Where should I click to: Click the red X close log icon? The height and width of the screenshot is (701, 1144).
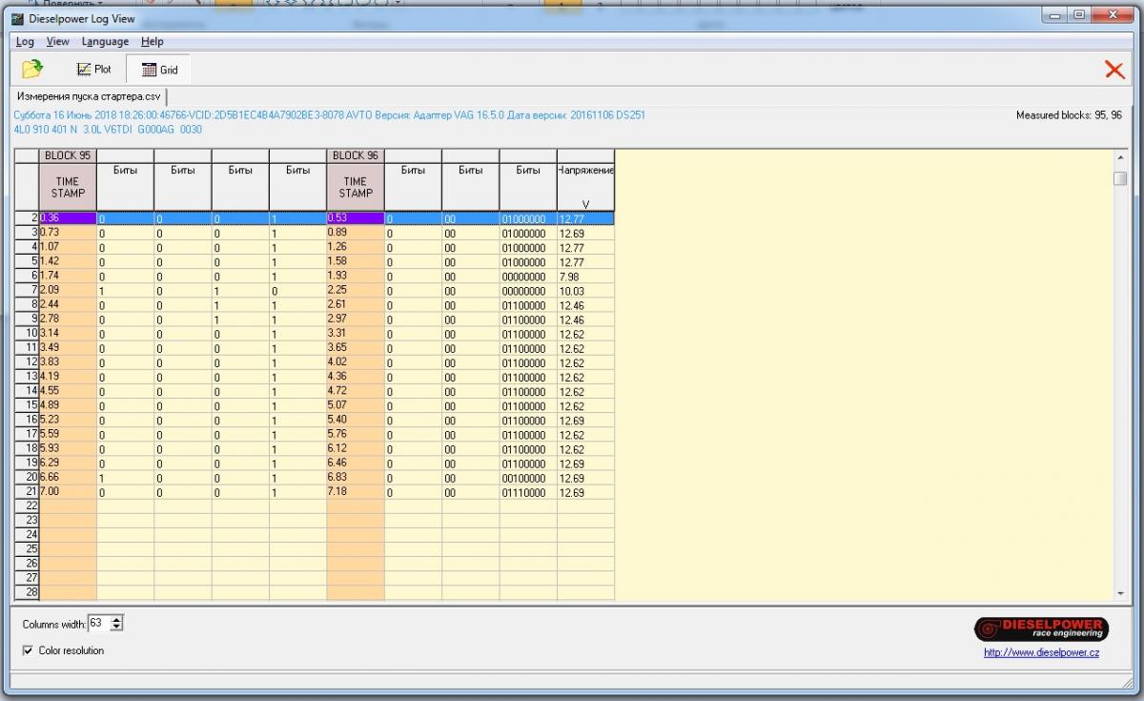pyautogui.click(x=1113, y=70)
